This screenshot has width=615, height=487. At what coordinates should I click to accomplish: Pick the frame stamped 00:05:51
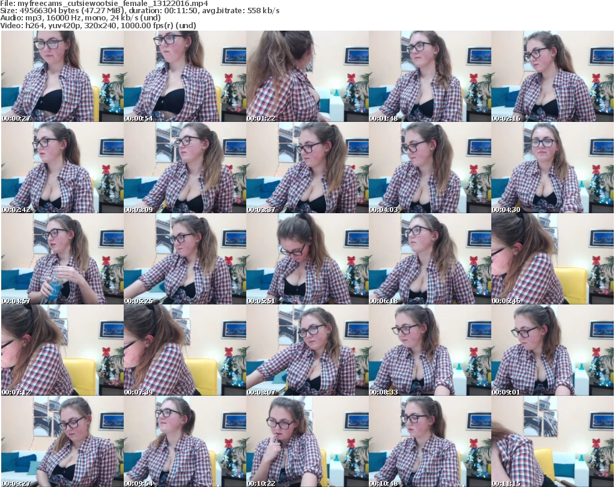[x=307, y=259]
